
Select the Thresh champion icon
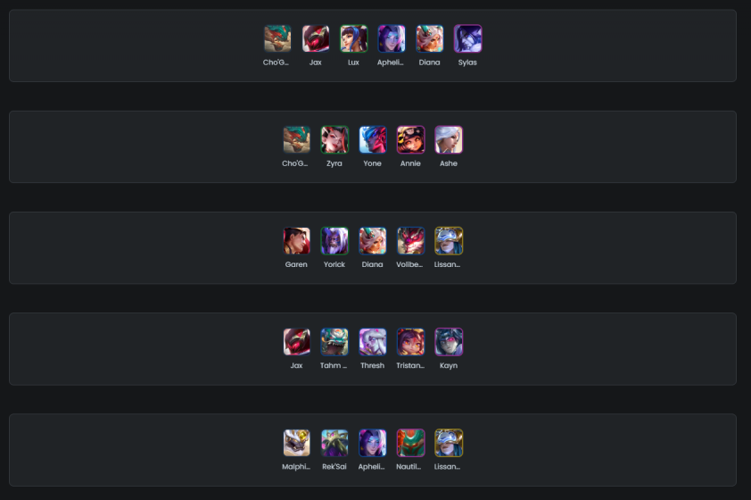point(372,342)
